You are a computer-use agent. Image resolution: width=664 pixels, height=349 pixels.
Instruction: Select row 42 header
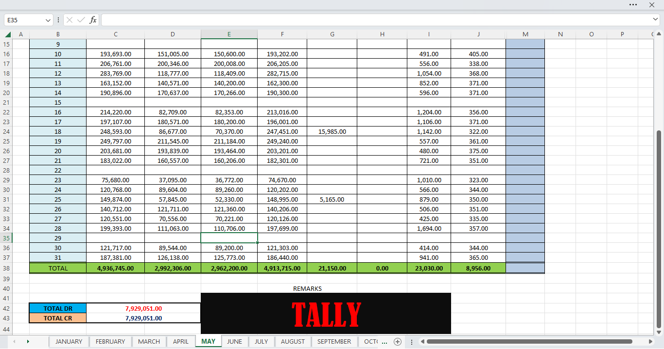click(x=6, y=308)
